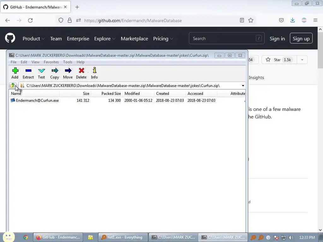Expand the Explore dropdown
323x242 pixels.
pos(105,38)
